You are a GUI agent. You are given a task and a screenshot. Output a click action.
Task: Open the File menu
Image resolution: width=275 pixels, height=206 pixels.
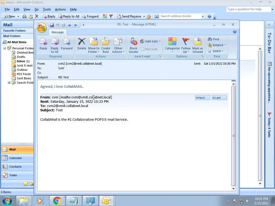click(x=7, y=9)
